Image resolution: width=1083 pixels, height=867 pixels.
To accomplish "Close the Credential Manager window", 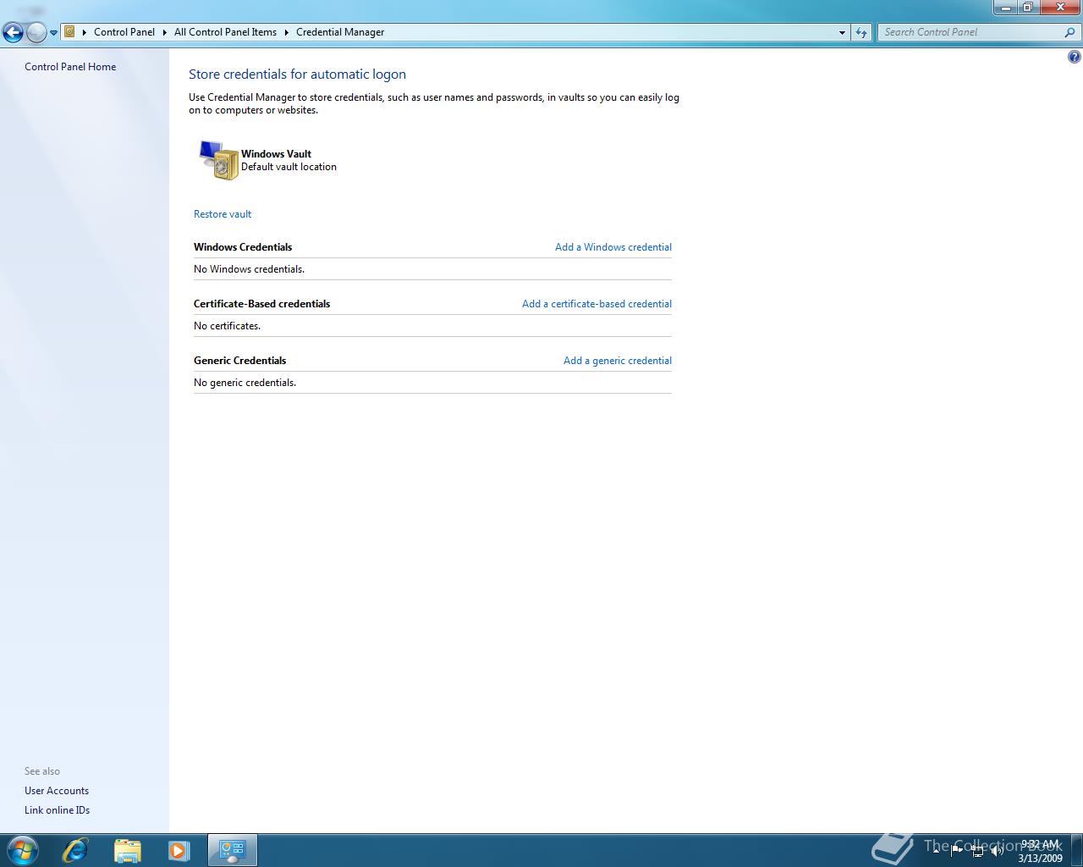I will [x=1059, y=7].
